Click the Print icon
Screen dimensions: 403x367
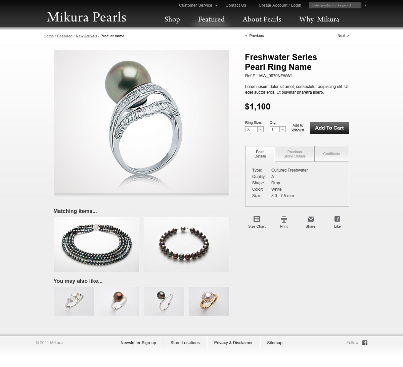(284, 219)
